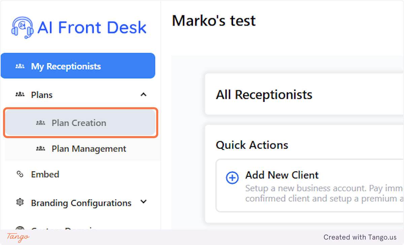Collapse the Plans section chevron
Viewport: 404px width, 245px height.
click(x=144, y=94)
